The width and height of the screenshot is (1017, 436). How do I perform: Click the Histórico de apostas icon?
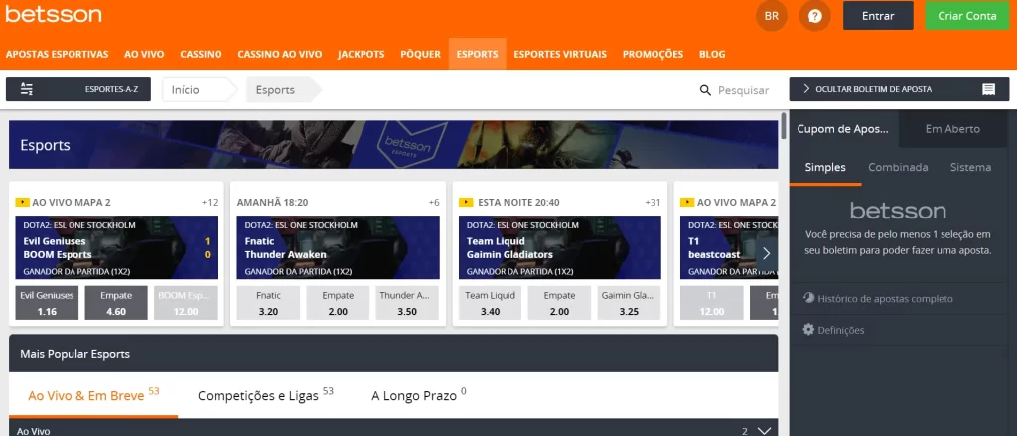[808, 299]
